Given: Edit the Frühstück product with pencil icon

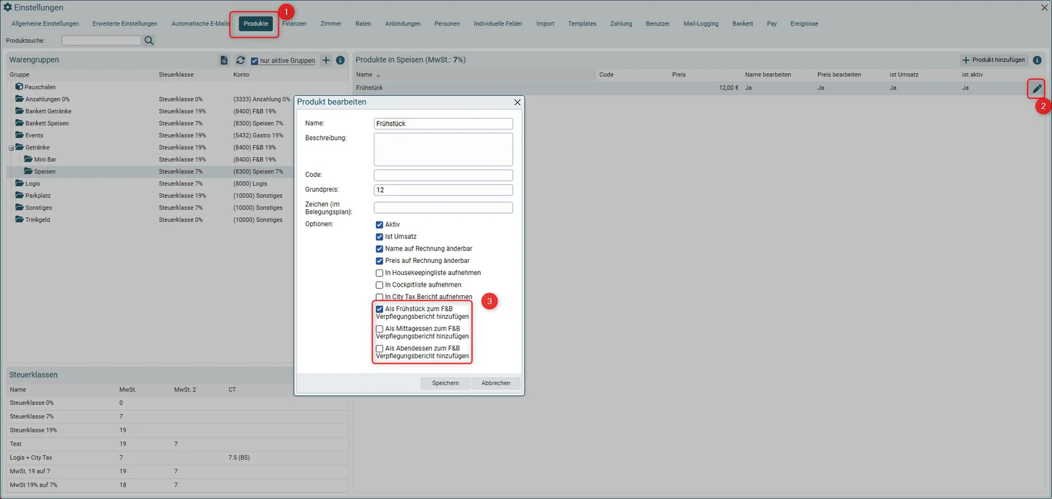Looking at the screenshot, I should pos(1037,88).
